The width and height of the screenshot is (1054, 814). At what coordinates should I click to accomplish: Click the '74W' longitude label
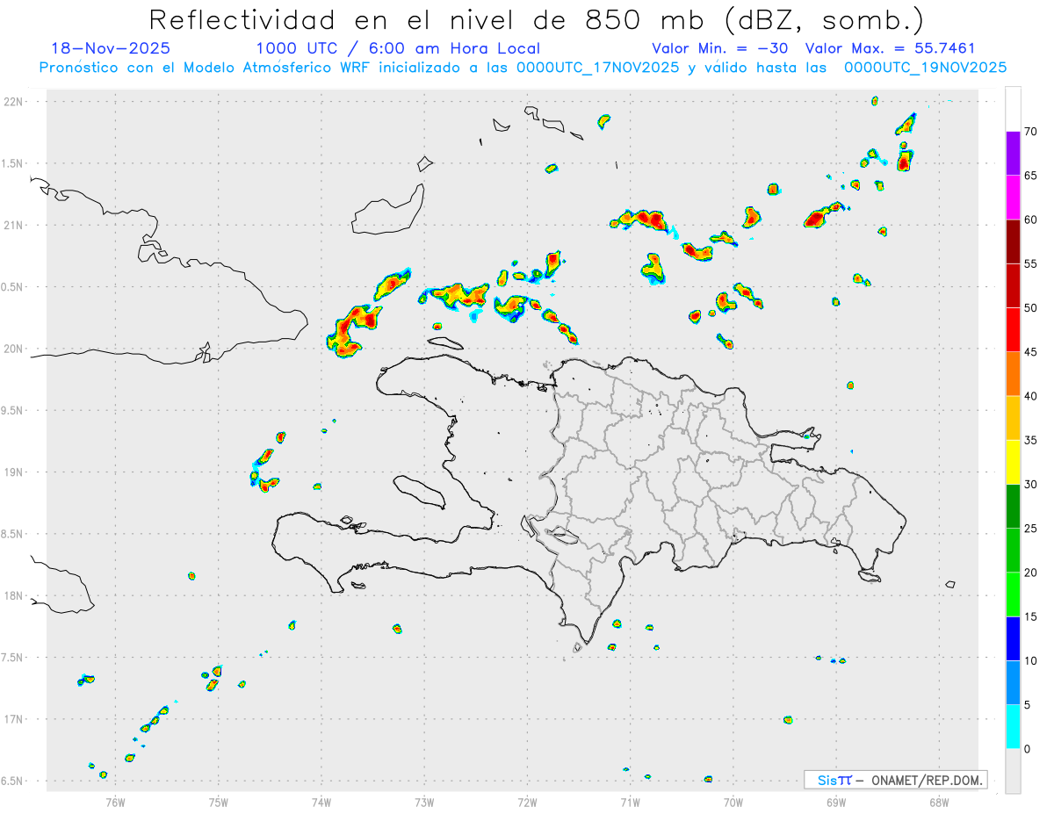pyautogui.click(x=321, y=802)
